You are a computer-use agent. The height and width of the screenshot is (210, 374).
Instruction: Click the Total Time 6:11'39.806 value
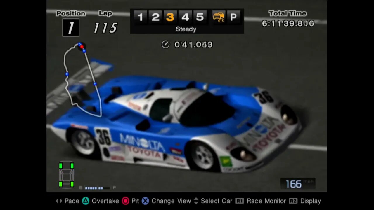(288, 23)
